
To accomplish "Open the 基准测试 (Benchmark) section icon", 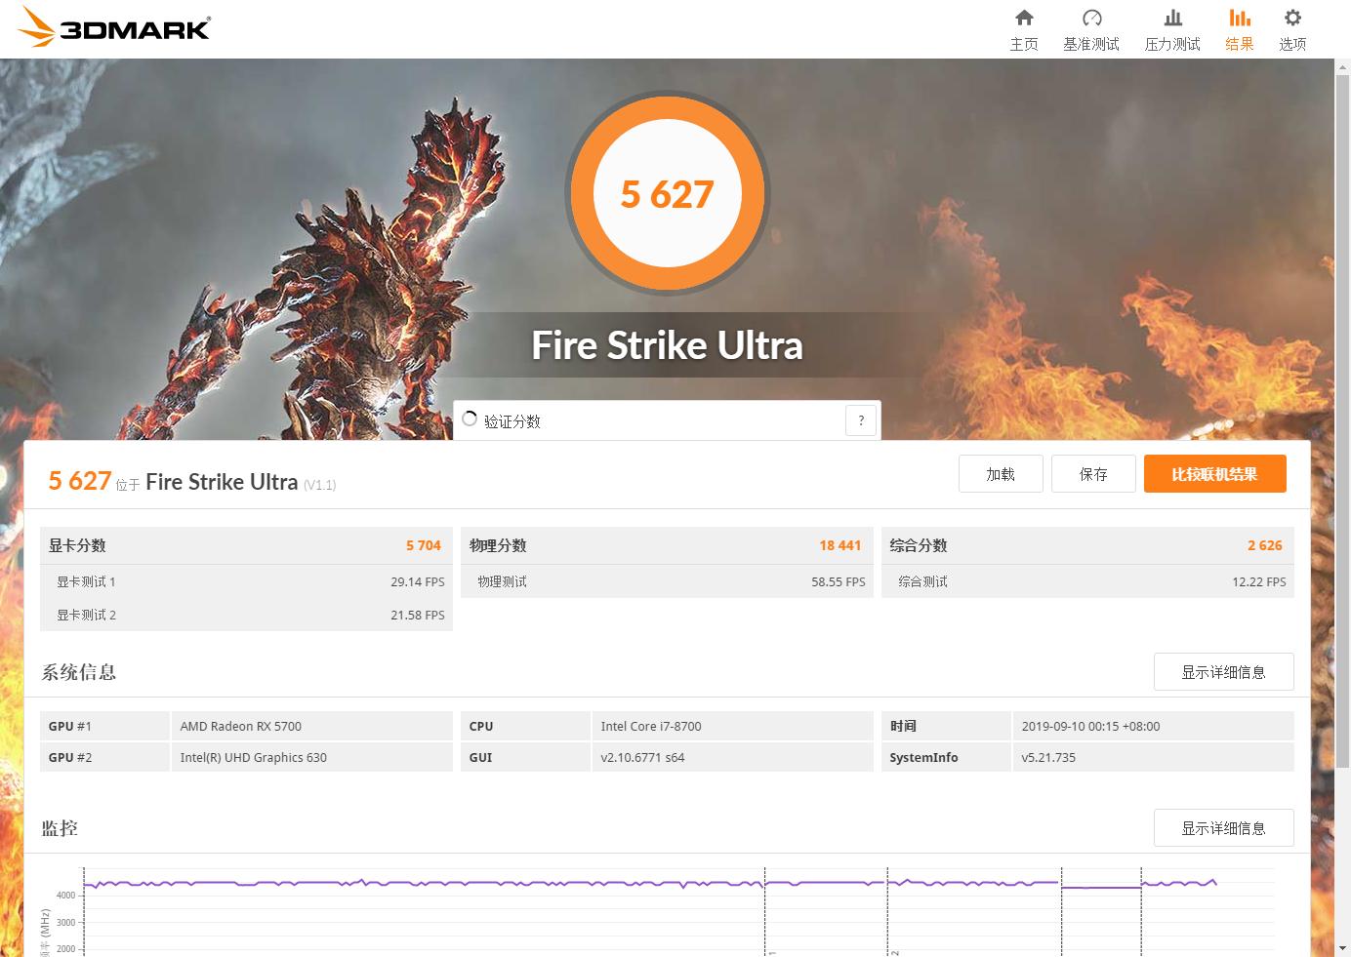I will pyautogui.click(x=1092, y=27).
